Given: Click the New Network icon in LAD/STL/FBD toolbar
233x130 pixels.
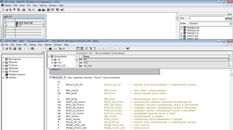Looking at the screenshot, I should [x=87, y=48].
